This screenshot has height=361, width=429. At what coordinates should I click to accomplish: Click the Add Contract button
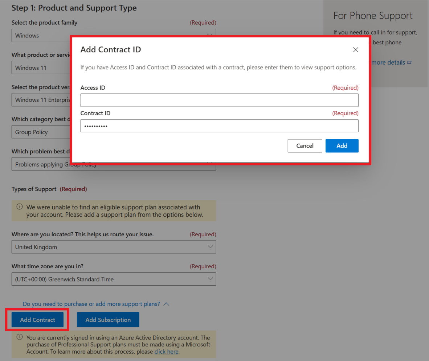(38, 320)
